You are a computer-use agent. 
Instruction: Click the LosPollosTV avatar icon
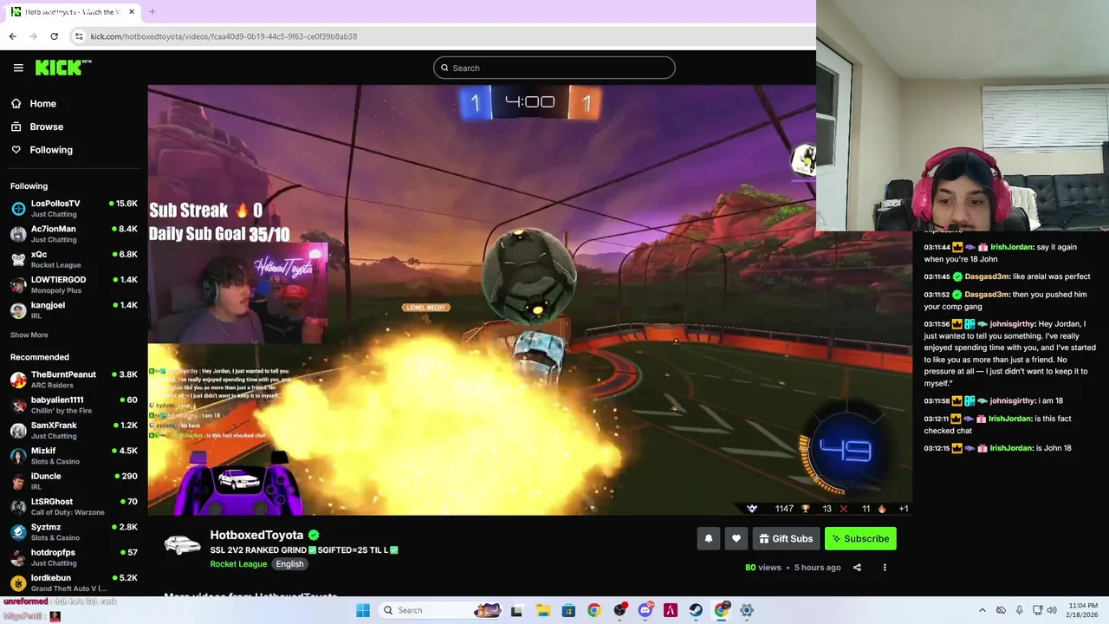pos(18,209)
